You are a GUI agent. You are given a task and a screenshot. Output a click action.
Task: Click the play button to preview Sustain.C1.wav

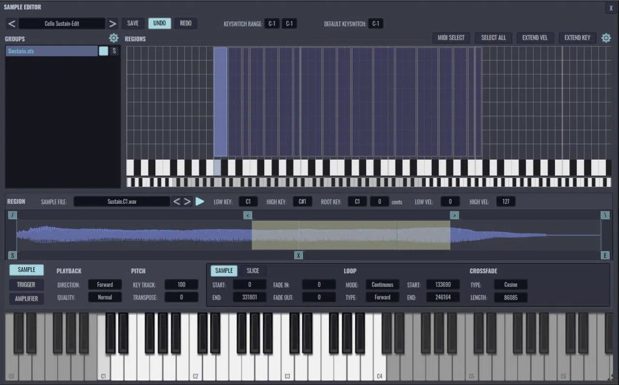(201, 202)
